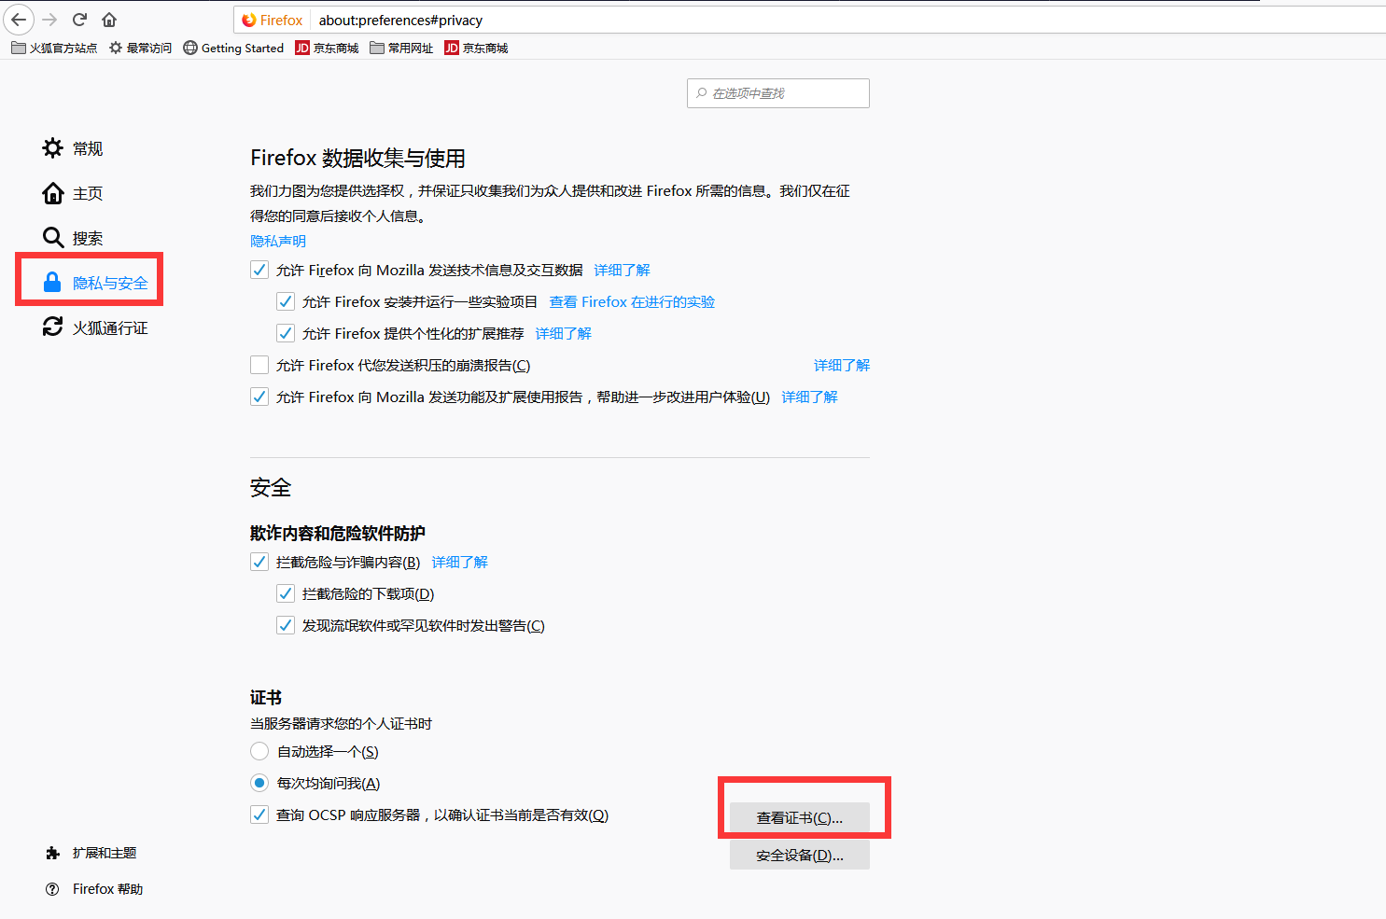The image size is (1386, 919).
Task: Open the second 京东商城 bookmark after 常用网址
Action: [x=476, y=48]
